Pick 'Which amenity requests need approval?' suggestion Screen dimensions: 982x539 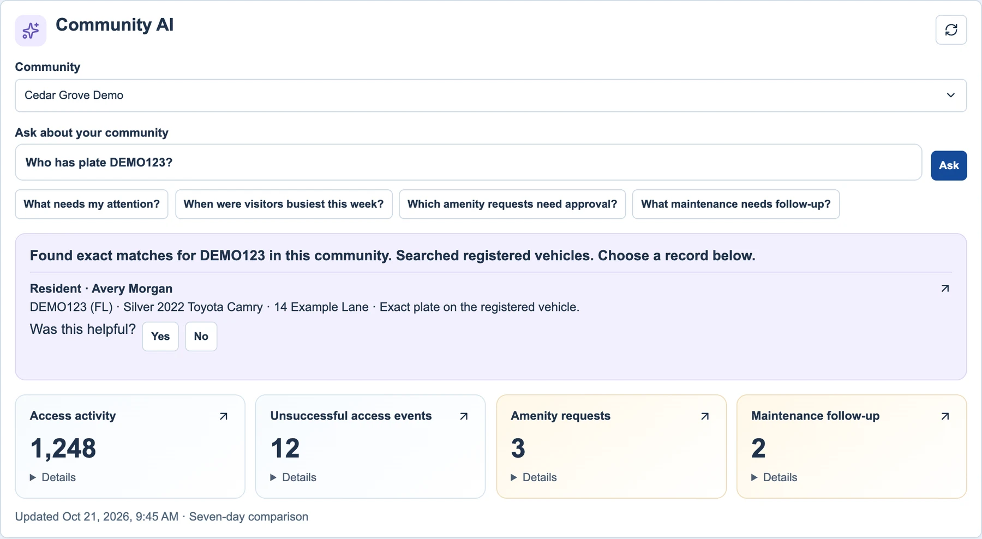click(x=512, y=204)
